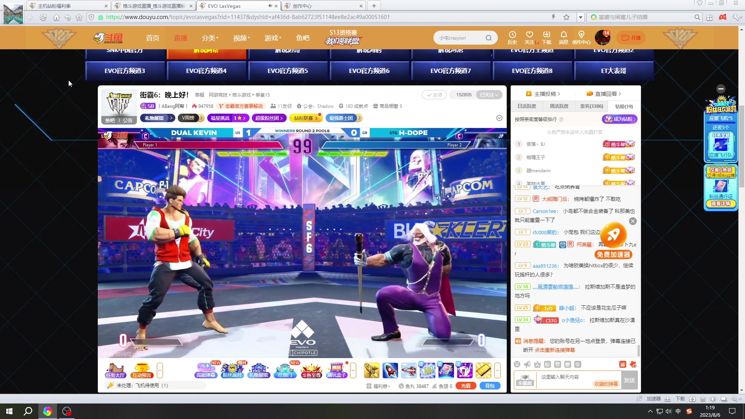The height and width of the screenshot is (419, 745).
Task: Open the 关注 followed heart icon
Action: [529, 38]
